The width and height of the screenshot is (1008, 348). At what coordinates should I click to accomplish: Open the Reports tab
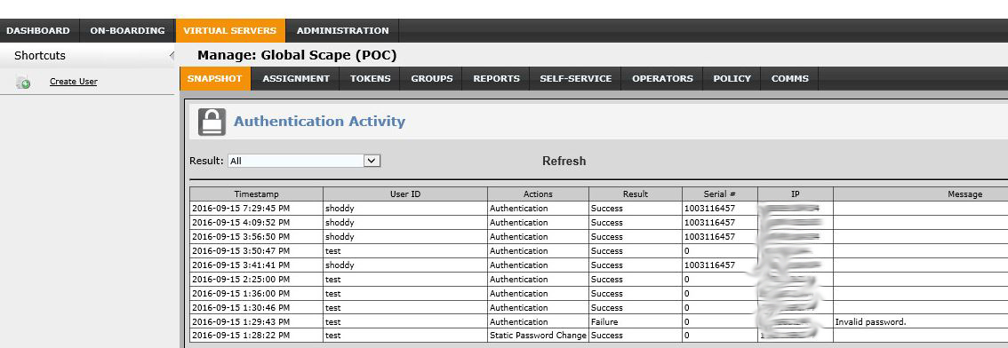[496, 79]
